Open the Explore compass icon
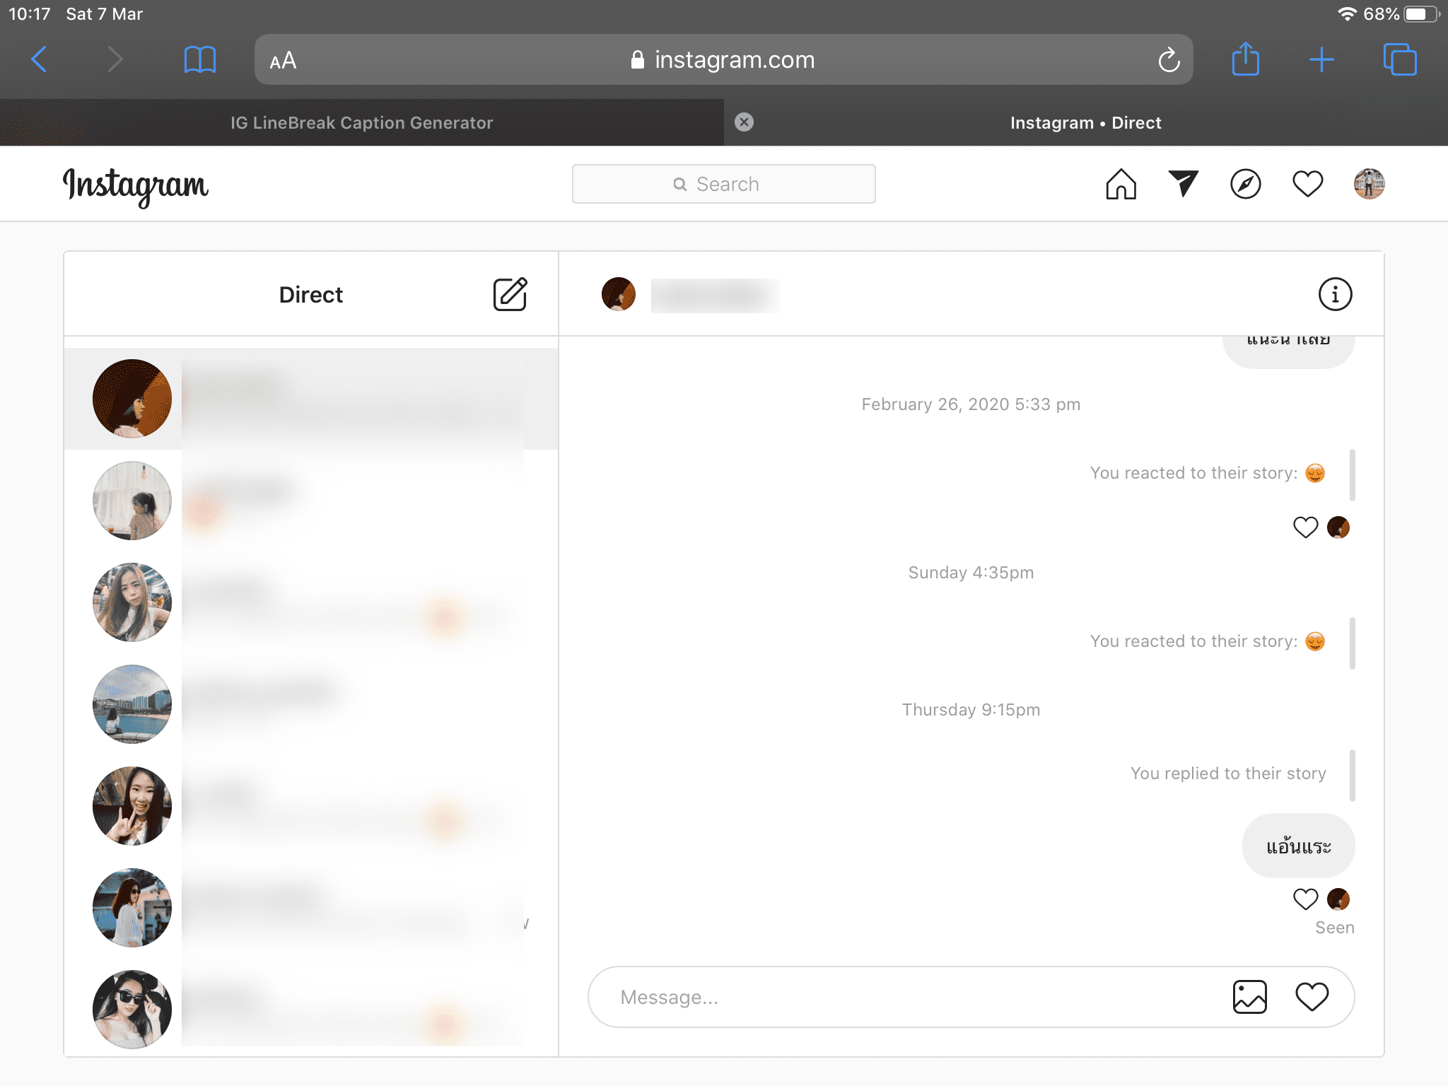The width and height of the screenshot is (1448, 1086). pos(1245,185)
